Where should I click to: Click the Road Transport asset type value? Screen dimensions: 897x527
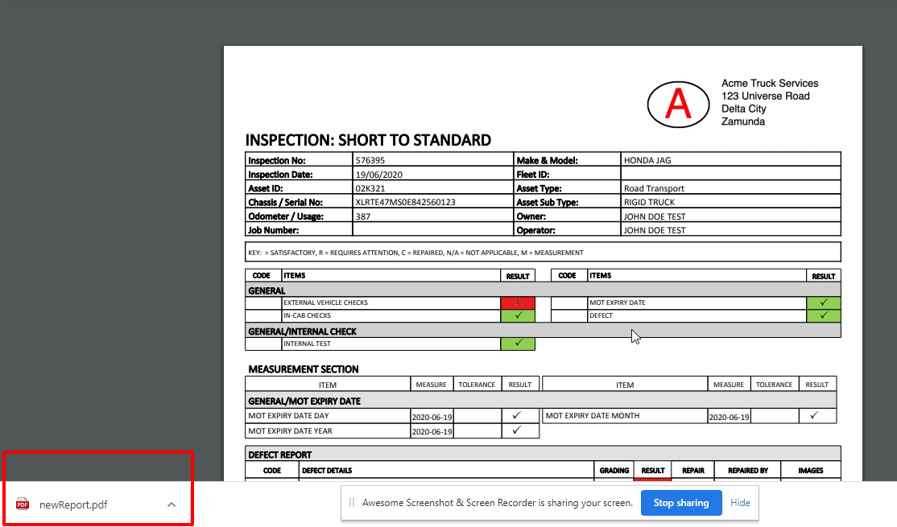(654, 188)
